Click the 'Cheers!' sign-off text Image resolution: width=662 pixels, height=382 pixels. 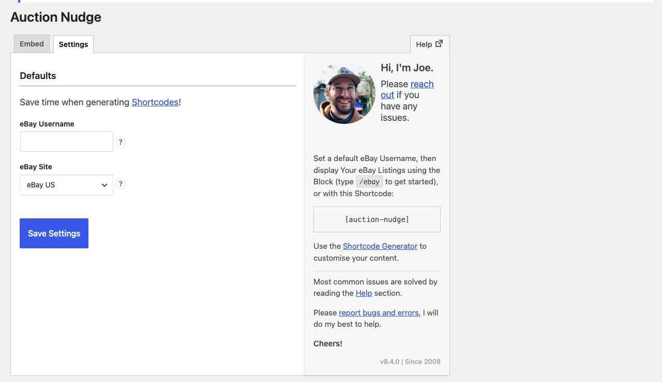point(328,344)
